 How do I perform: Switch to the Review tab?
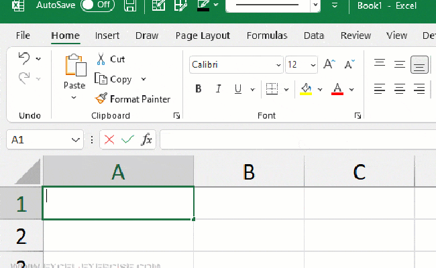click(x=356, y=36)
